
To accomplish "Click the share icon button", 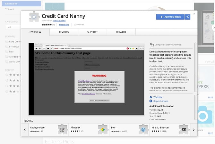I will coord(188,17).
